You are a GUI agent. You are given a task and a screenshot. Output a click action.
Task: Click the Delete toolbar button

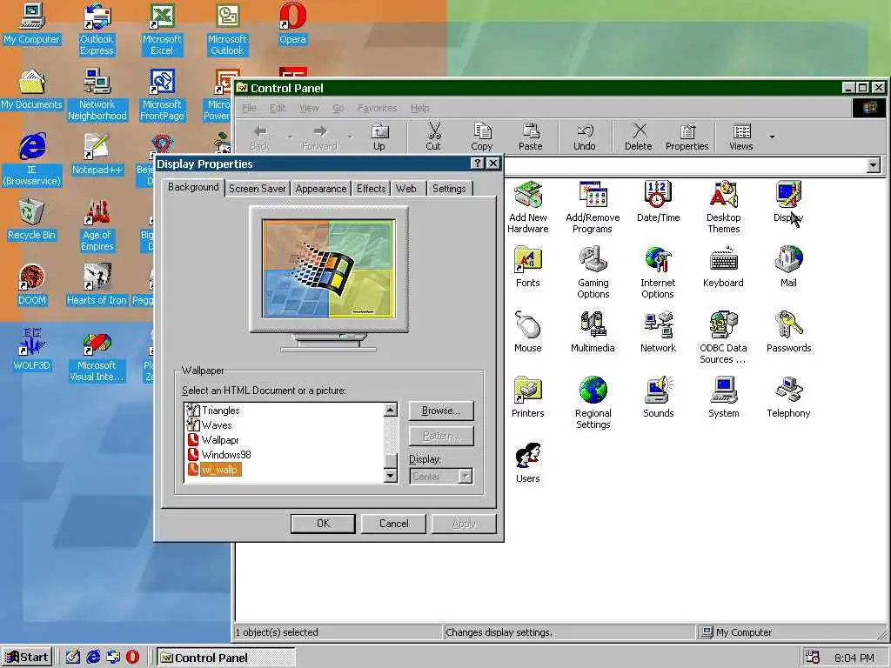[x=638, y=137]
